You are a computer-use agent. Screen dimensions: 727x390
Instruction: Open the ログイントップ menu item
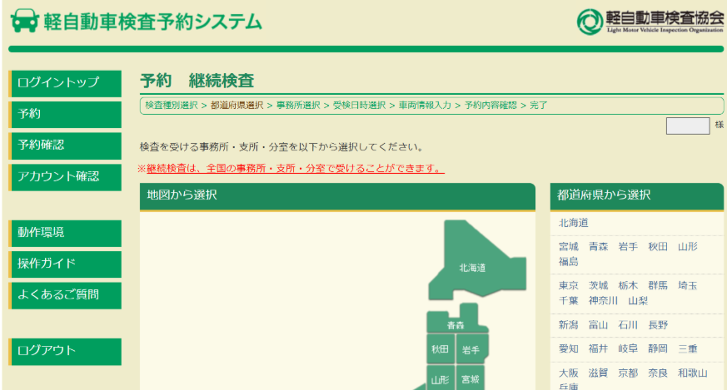tap(66, 83)
